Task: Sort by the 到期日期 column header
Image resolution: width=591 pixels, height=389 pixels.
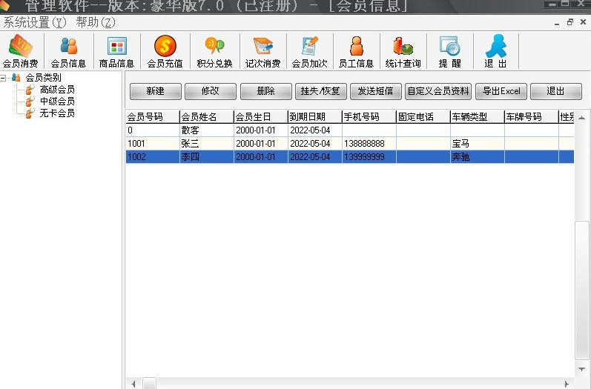Action: pos(314,117)
